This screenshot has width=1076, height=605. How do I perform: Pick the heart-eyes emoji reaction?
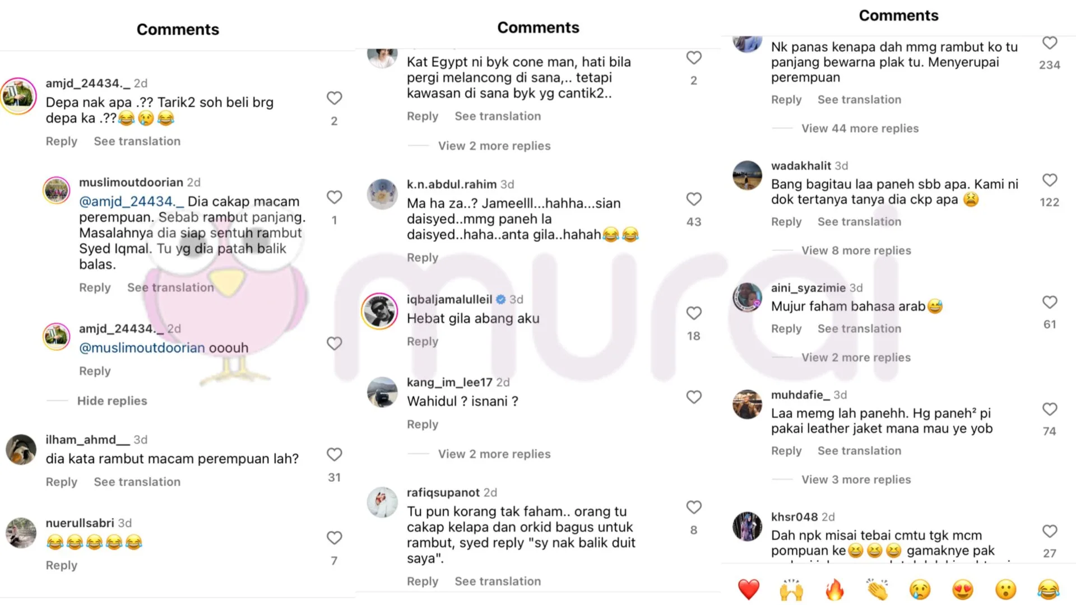pyautogui.click(x=963, y=589)
